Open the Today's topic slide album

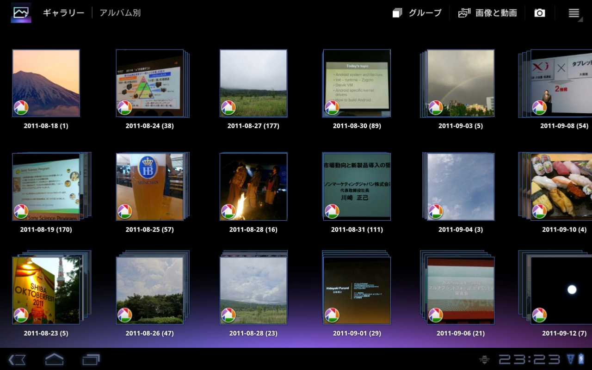tap(357, 83)
